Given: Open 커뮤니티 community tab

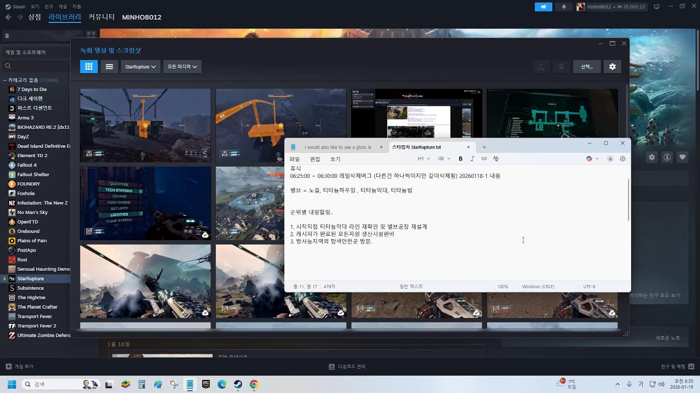Looking at the screenshot, I should 102,17.
